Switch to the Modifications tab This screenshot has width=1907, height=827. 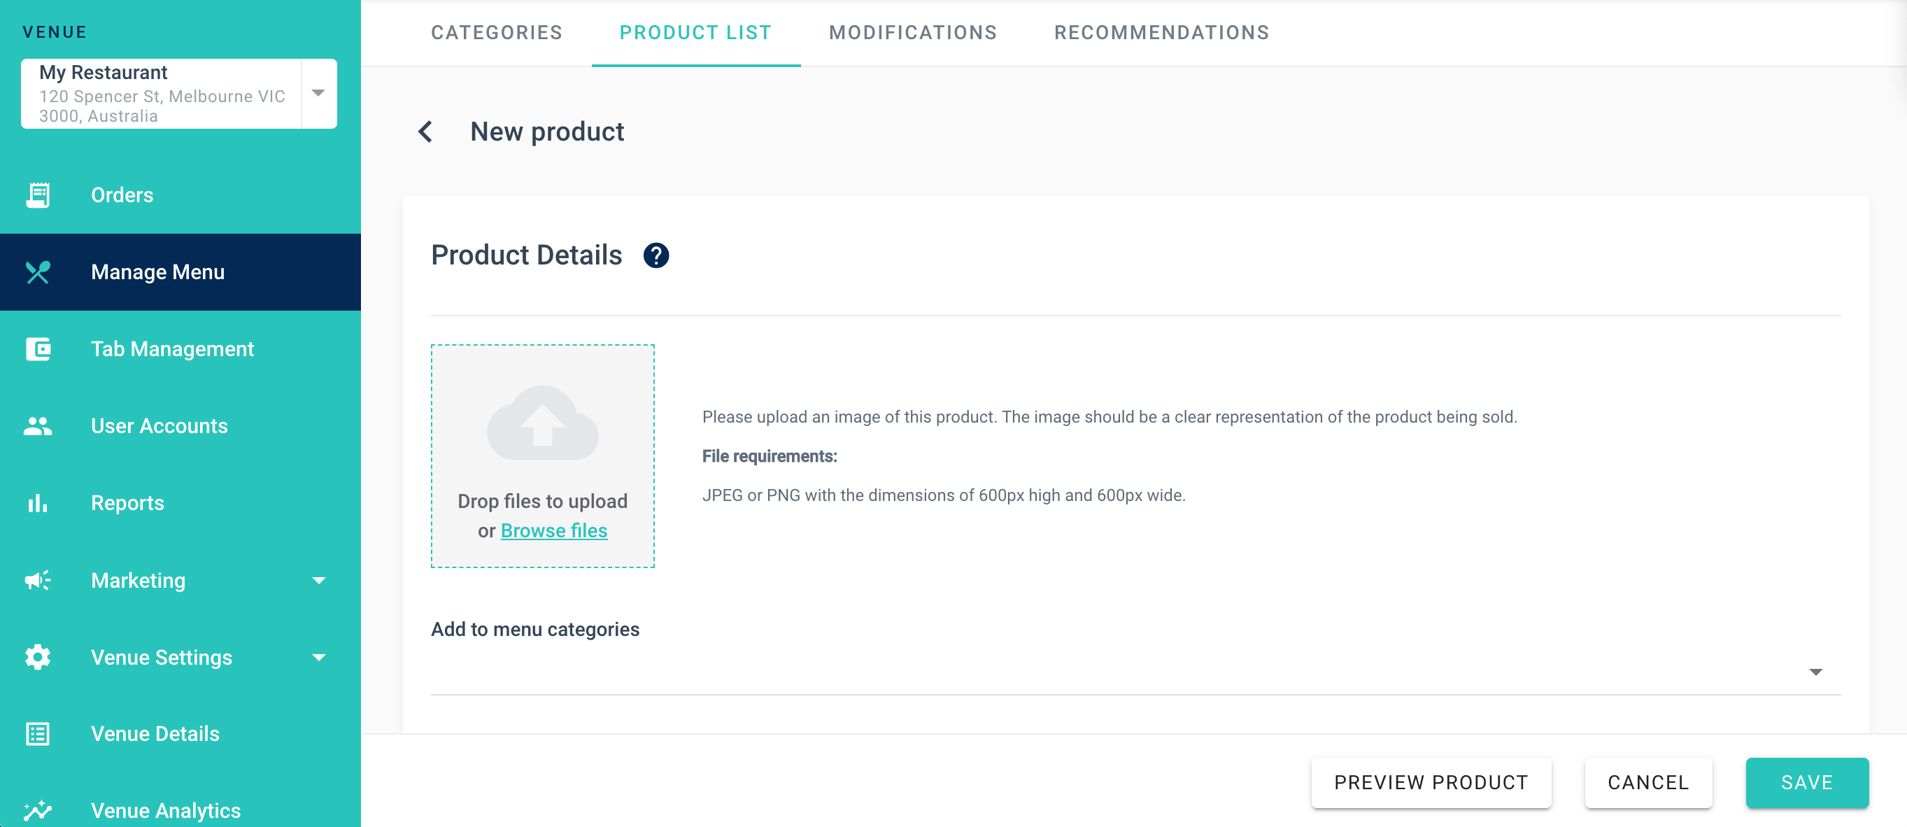913,33
